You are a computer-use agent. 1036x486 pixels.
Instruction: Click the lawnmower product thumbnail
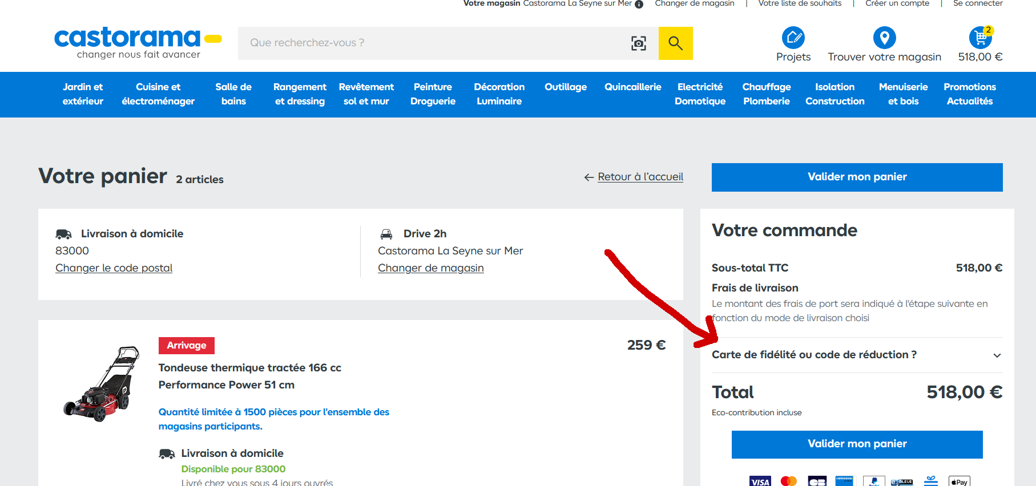click(102, 383)
